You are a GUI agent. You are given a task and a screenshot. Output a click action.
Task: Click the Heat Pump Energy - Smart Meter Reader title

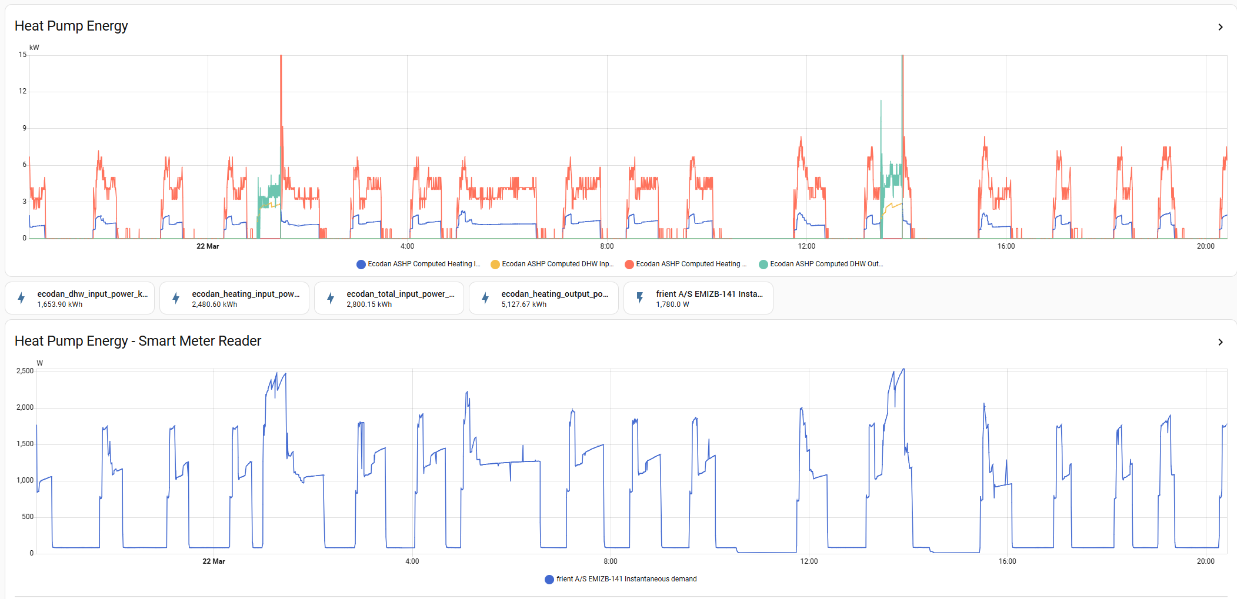[x=138, y=342]
